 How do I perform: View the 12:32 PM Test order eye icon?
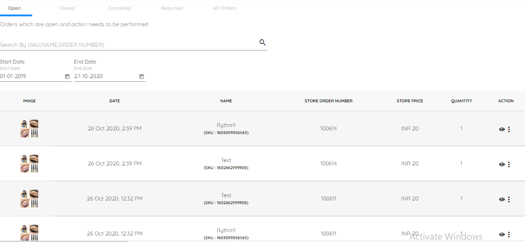pos(502,199)
